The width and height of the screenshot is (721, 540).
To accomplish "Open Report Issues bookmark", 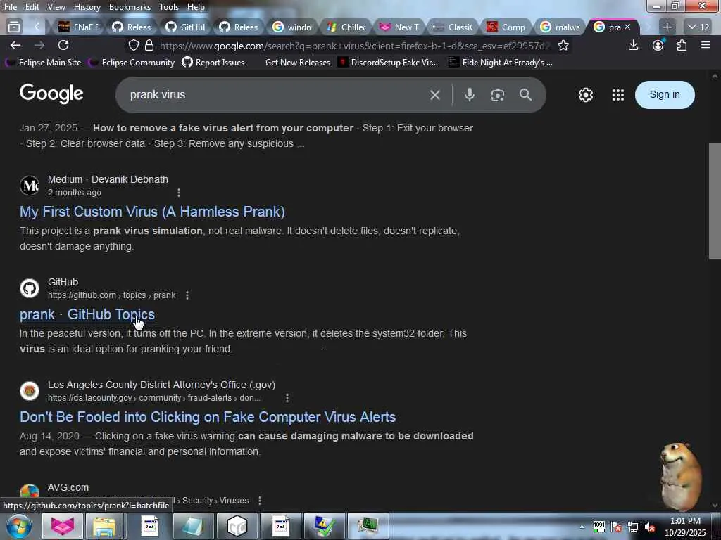I will click(213, 63).
